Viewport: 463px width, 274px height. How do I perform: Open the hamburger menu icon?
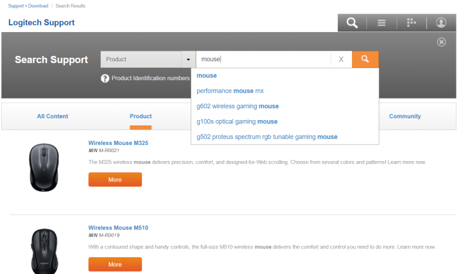(381, 23)
